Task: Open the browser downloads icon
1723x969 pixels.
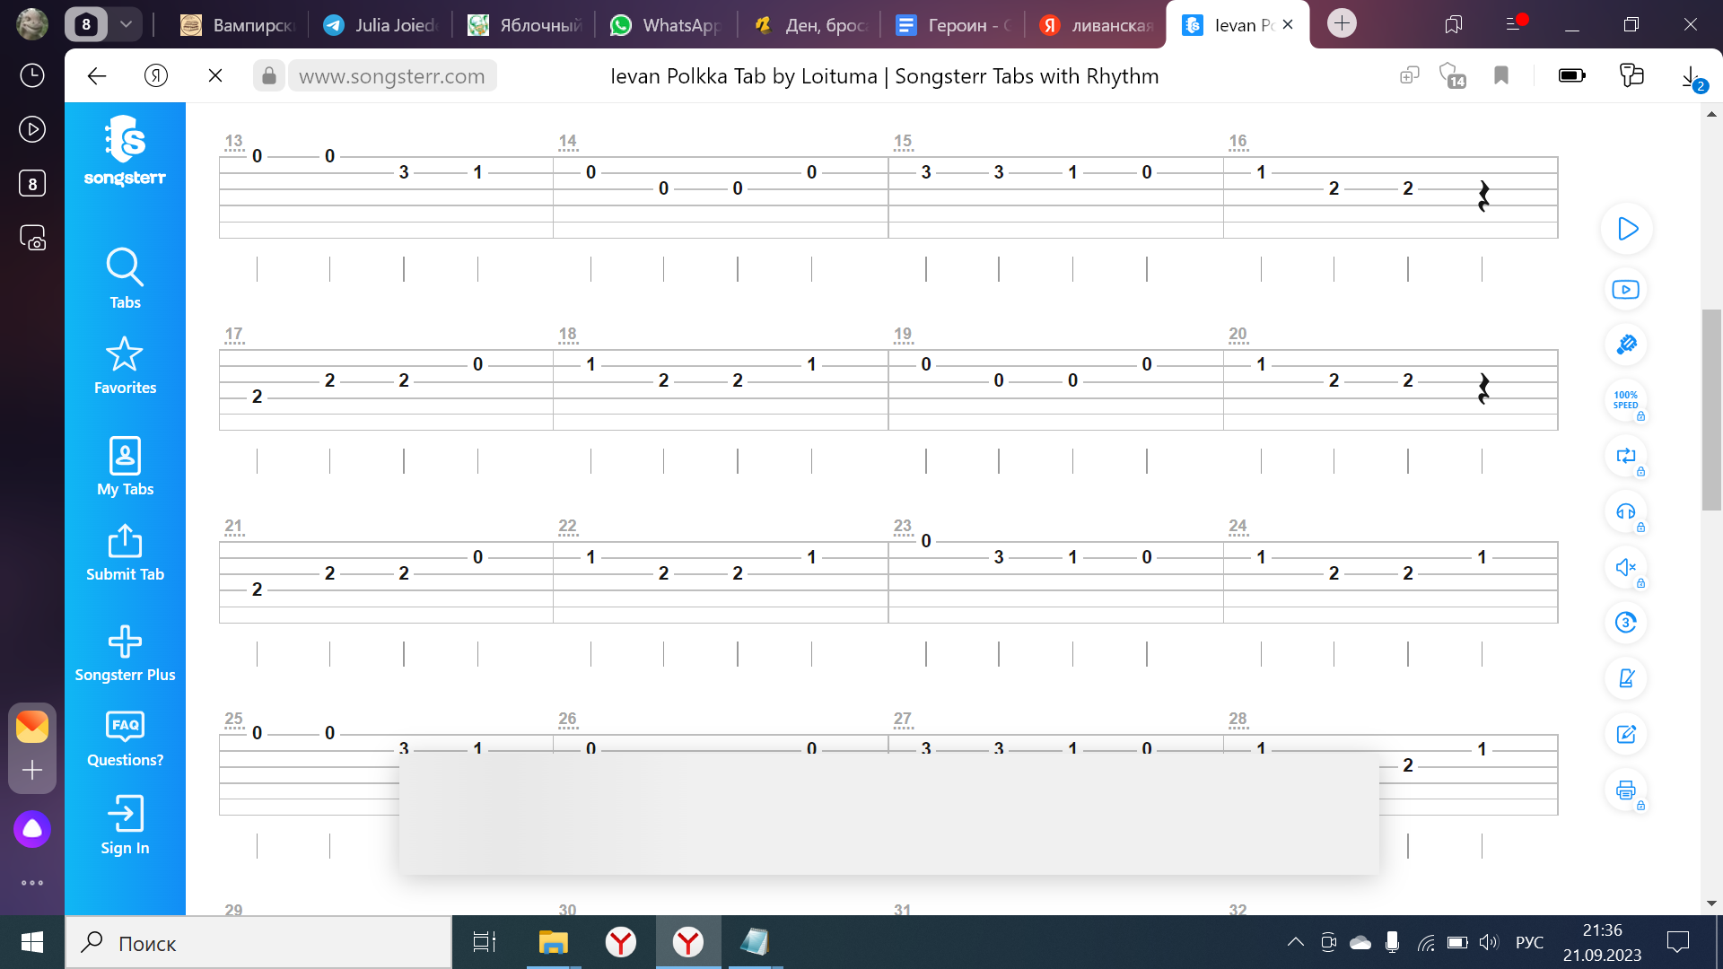Action: click(1692, 78)
